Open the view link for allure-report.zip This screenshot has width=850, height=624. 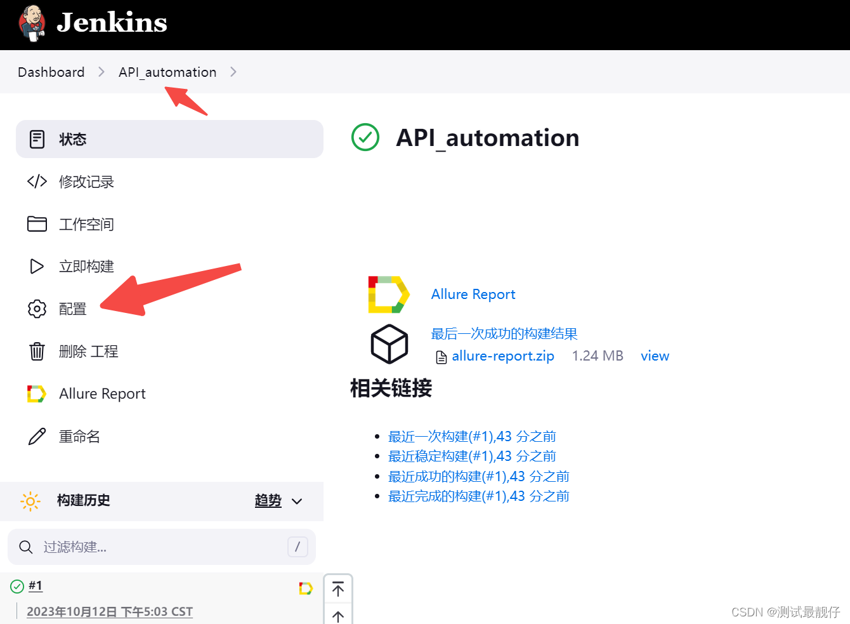coord(655,356)
